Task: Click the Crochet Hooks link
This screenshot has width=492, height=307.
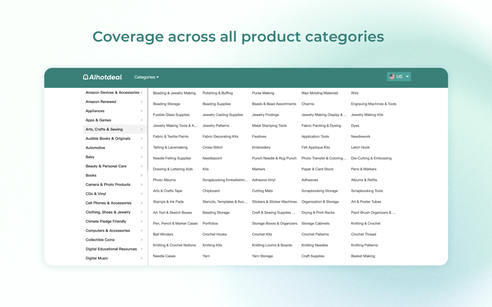Action: (214, 235)
